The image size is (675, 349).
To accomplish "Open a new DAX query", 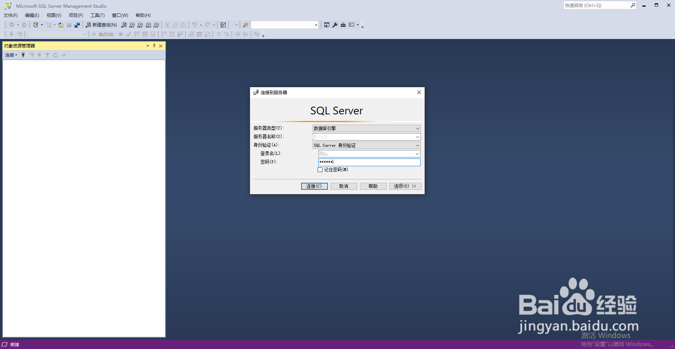I will click(156, 25).
